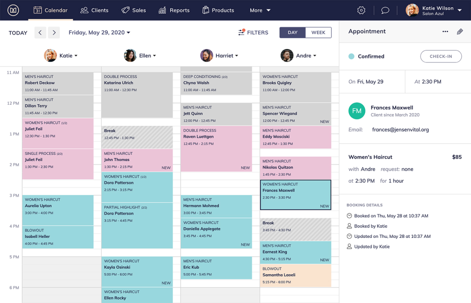Viewport: 471px width, 303px height.
Task: Open Robert Deckow Men's Haircut appointment
Action: (58, 83)
